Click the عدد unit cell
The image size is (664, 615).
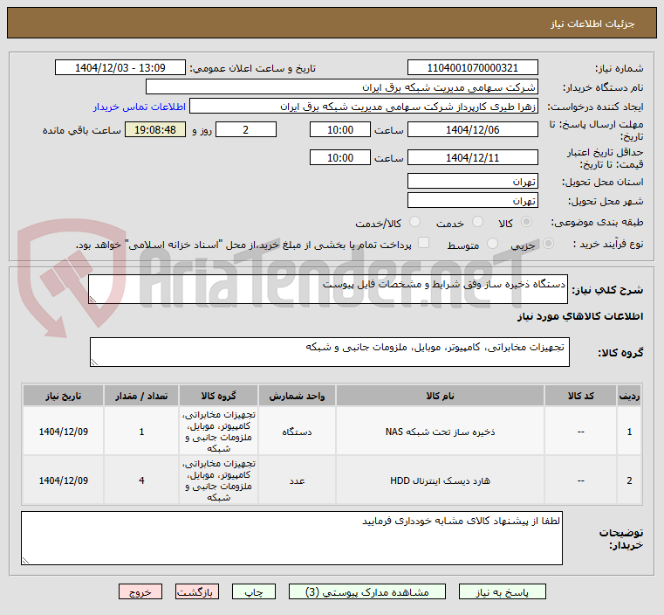click(297, 480)
